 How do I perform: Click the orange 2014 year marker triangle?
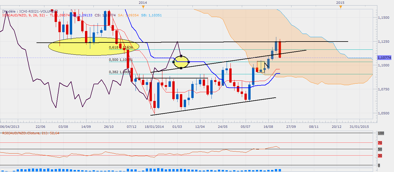point(143,7)
